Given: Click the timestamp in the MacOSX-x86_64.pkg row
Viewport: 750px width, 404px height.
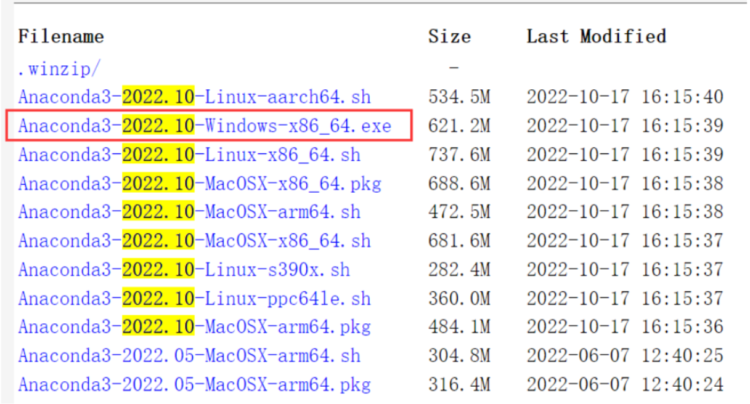Looking at the screenshot, I should [x=625, y=184].
